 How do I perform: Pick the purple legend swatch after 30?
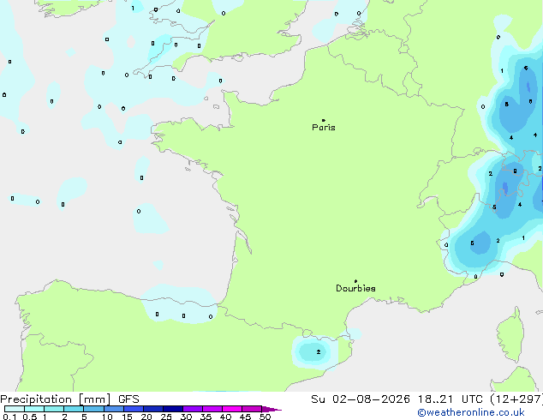(193, 409)
